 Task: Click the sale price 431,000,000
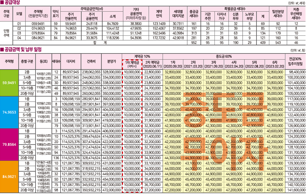pyautogui.click(x=112, y=163)
